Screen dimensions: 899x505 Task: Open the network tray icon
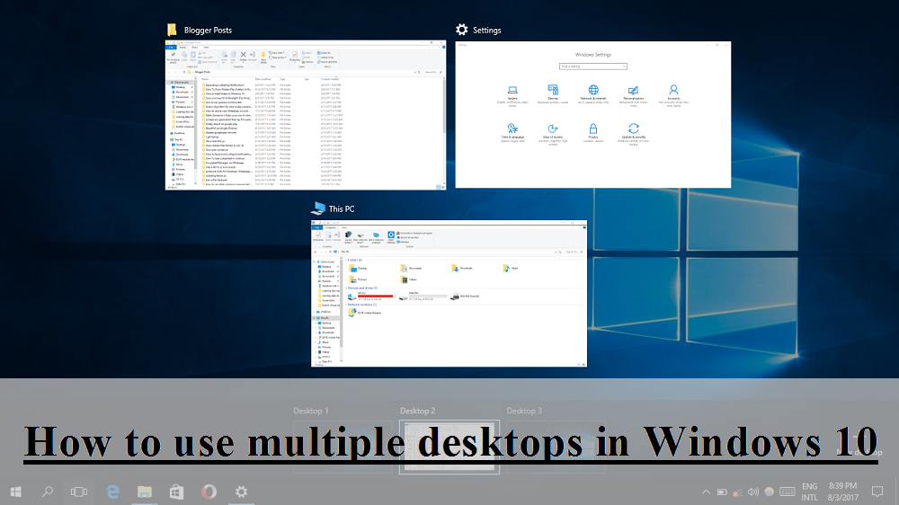point(737,492)
